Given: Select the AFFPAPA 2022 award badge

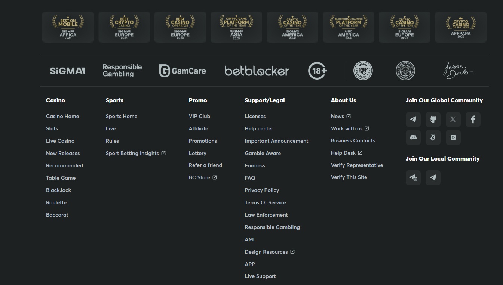Looking at the screenshot, I should click(461, 27).
